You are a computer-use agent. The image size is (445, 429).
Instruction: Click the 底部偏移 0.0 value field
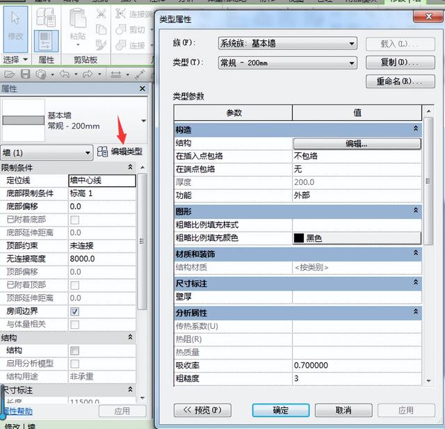tap(102, 207)
